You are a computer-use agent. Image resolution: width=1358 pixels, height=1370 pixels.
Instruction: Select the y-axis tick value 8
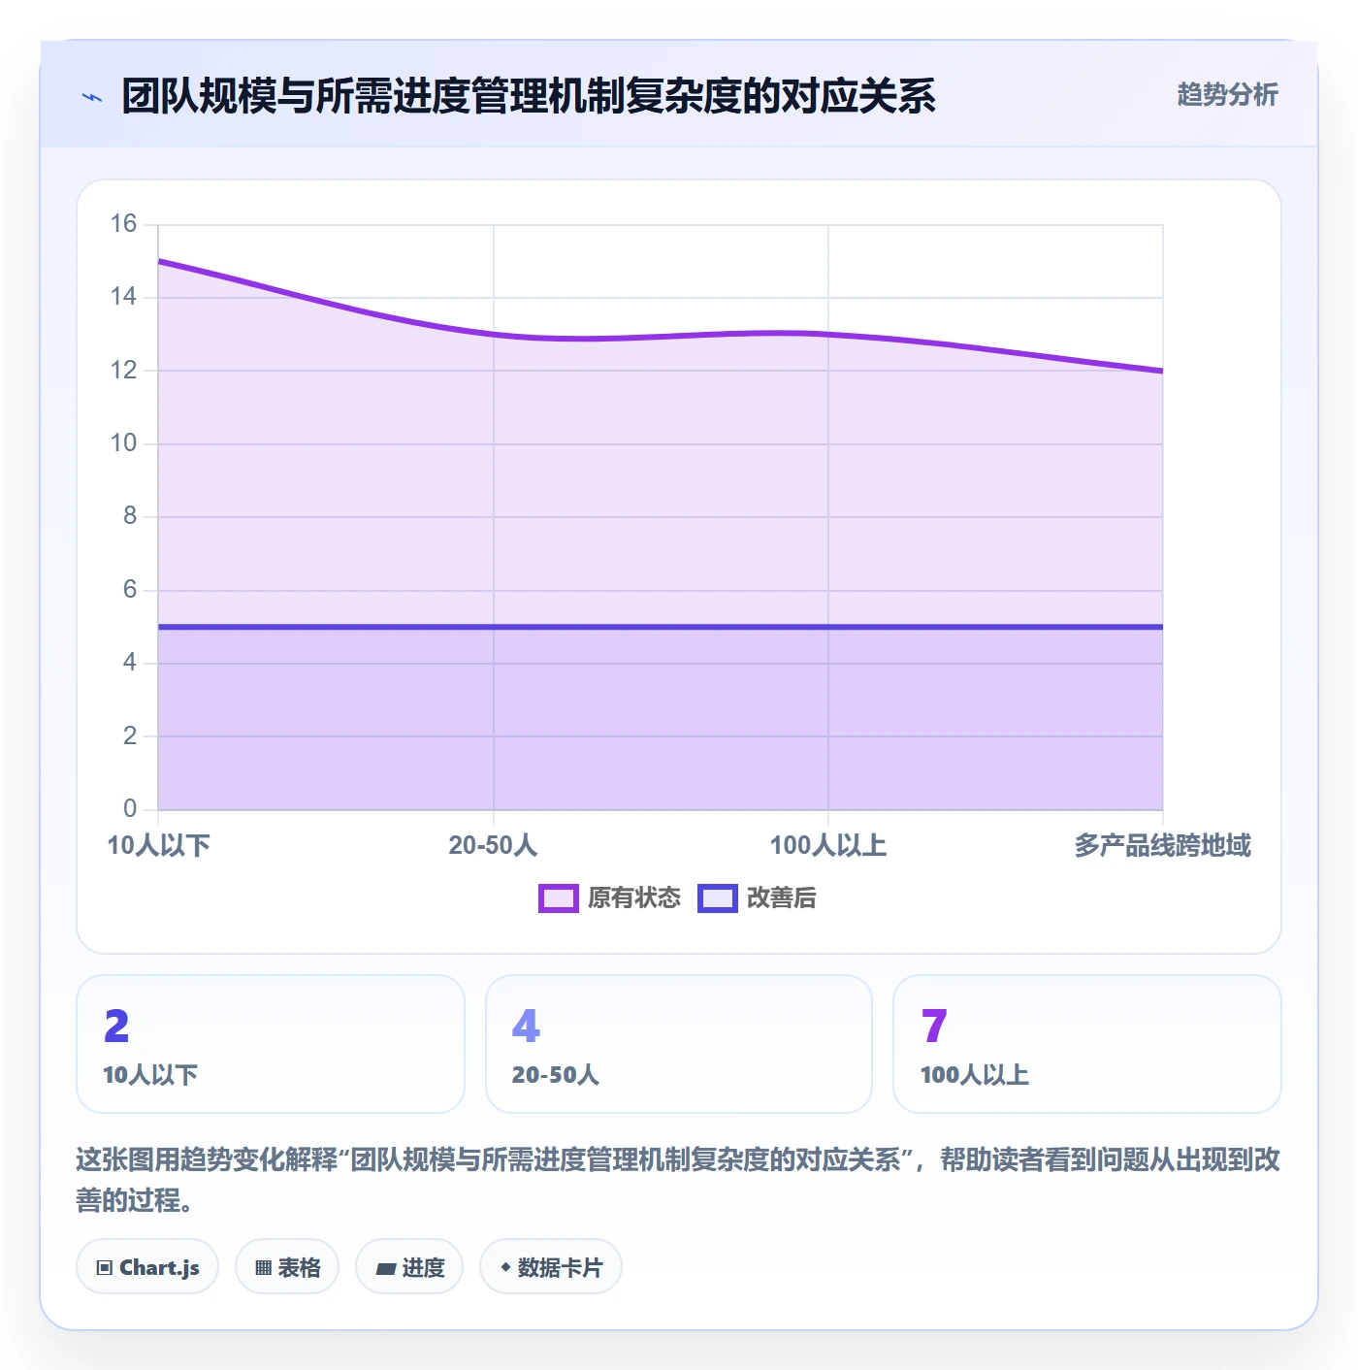coord(130,516)
